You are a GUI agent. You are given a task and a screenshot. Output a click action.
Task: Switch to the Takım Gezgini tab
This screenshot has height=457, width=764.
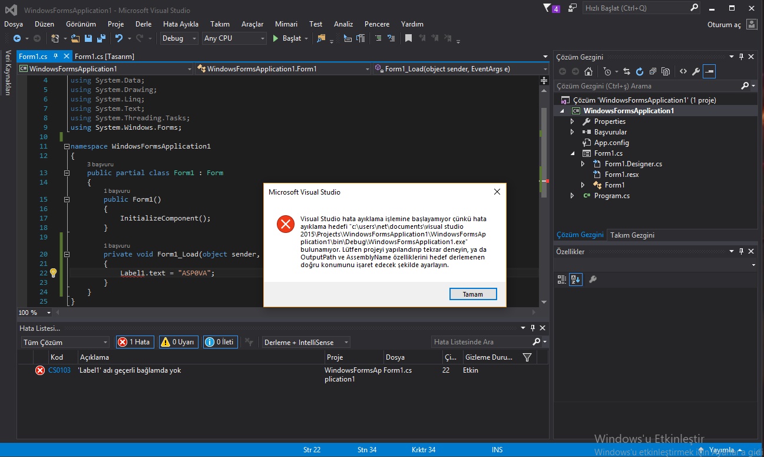pyautogui.click(x=632, y=235)
